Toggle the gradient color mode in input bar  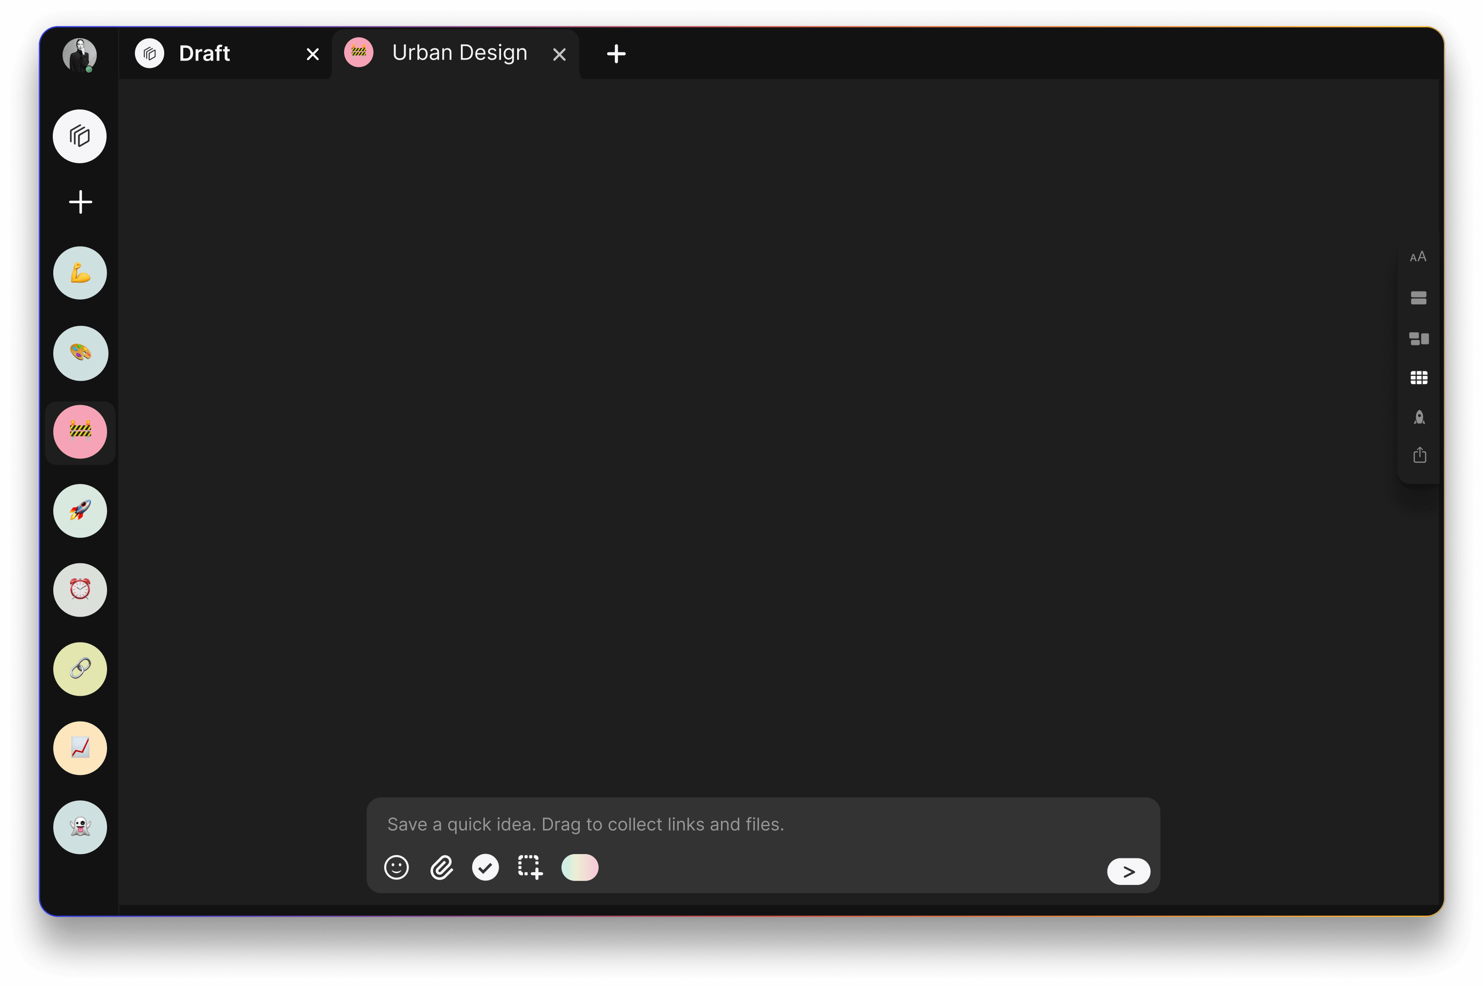[579, 867]
